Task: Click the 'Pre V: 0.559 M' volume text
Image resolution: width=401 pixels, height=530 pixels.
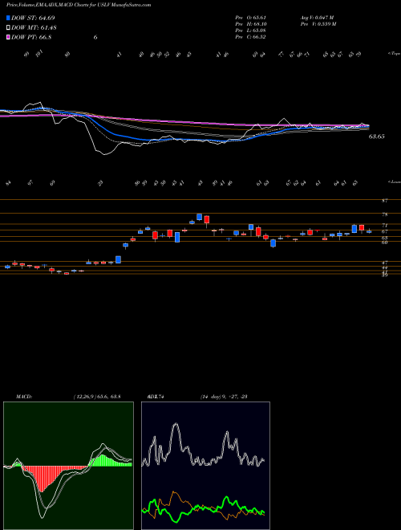Action: (x=320, y=24)
